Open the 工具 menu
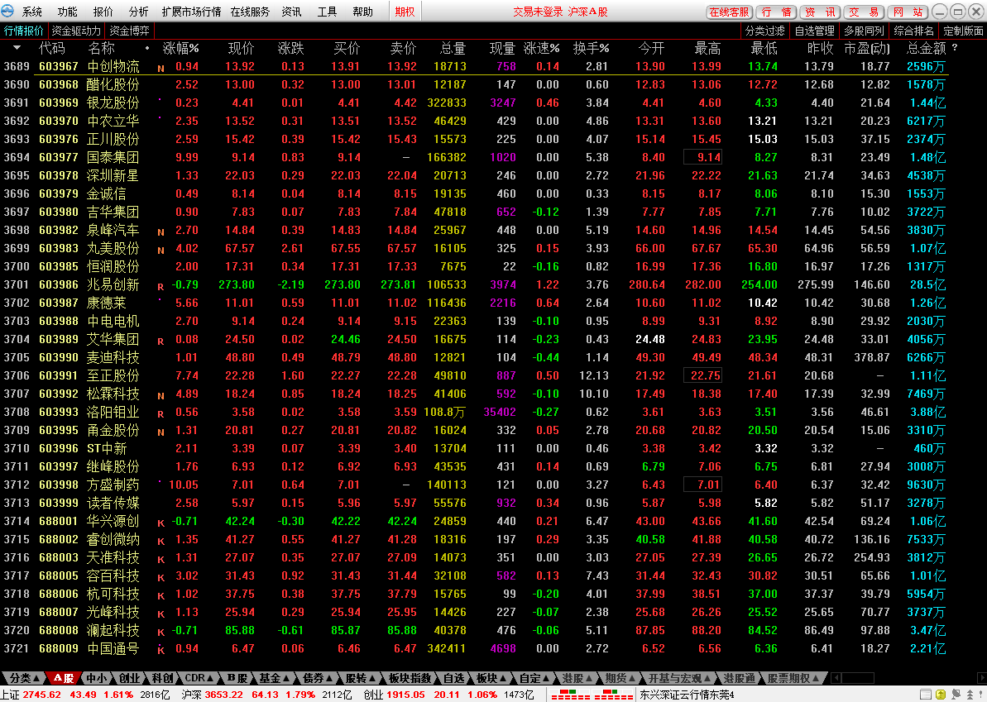The height and width of the screenshot is (702, 987). click(327, 12)
